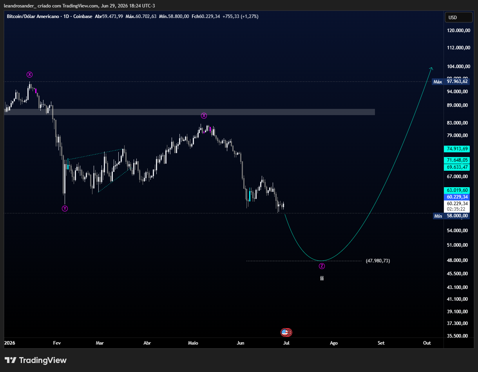The image size is (478, 372).
Task: Click the 71.648,05 cyan price label
Action: [x=456, y=160]
